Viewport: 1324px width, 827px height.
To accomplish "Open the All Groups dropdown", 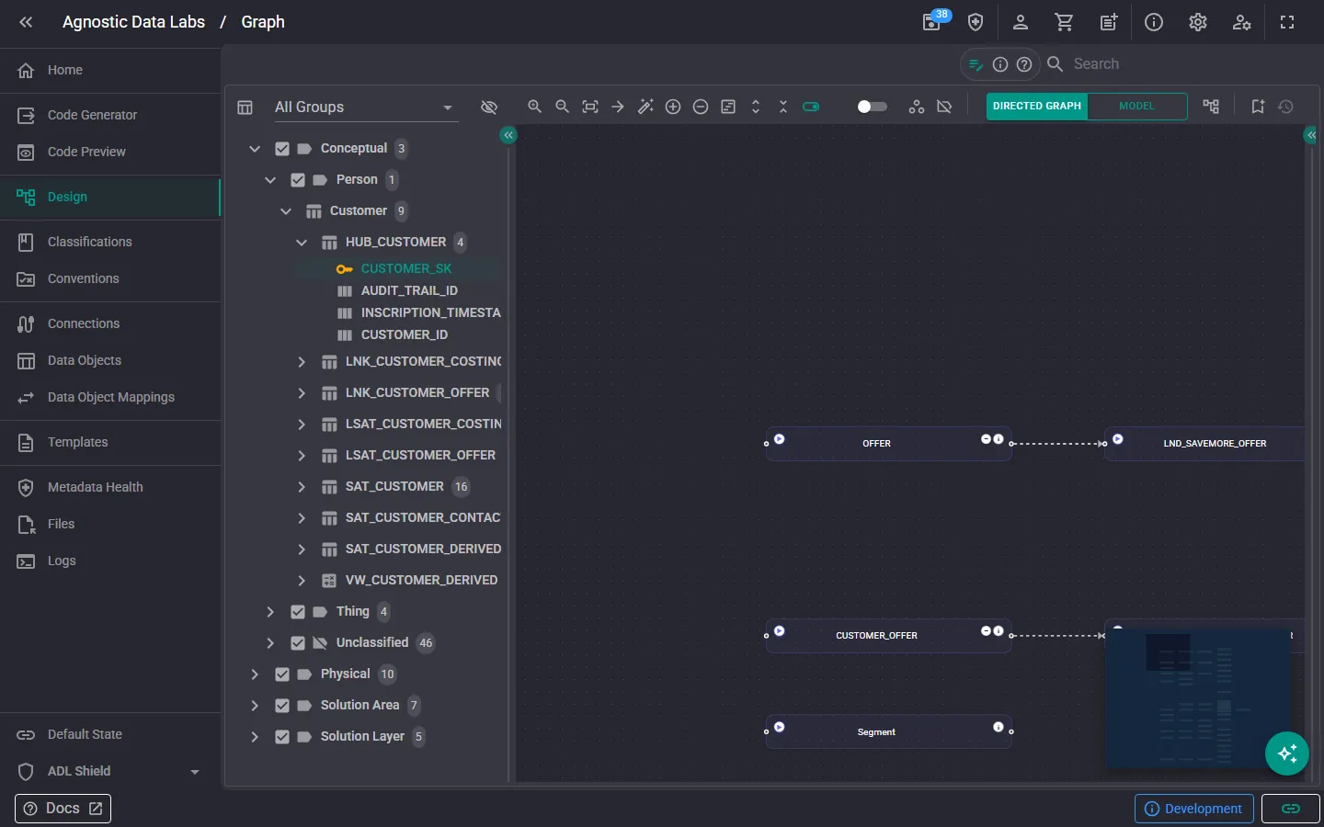I will tap(365, 108).
